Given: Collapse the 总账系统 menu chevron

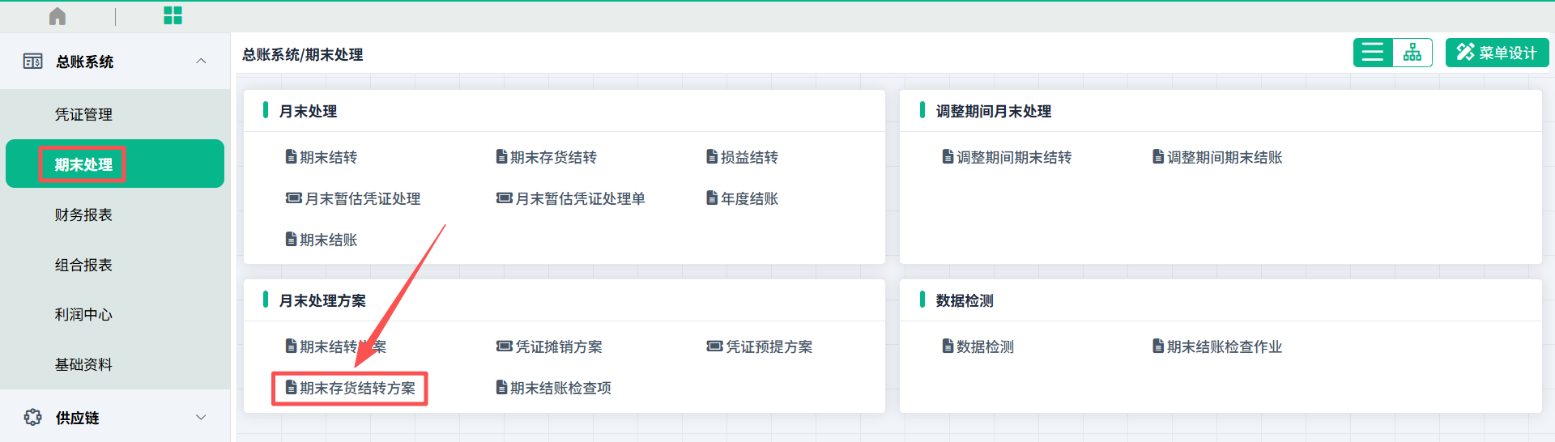Looking at the screenshot, I should [x=201, y=62].
